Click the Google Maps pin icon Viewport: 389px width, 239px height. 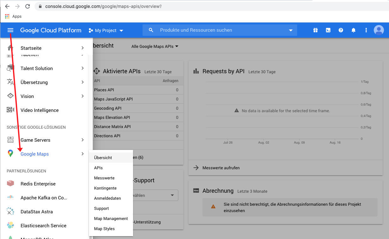pyautogui.click(x=10, y=154)
